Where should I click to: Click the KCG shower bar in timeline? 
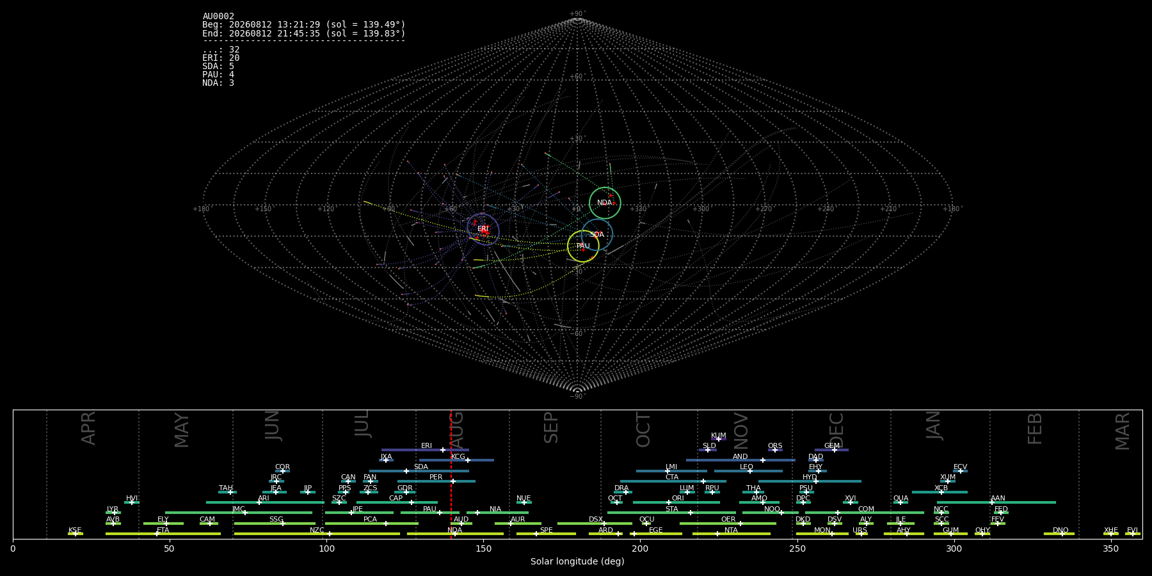[x=456, y=460]
